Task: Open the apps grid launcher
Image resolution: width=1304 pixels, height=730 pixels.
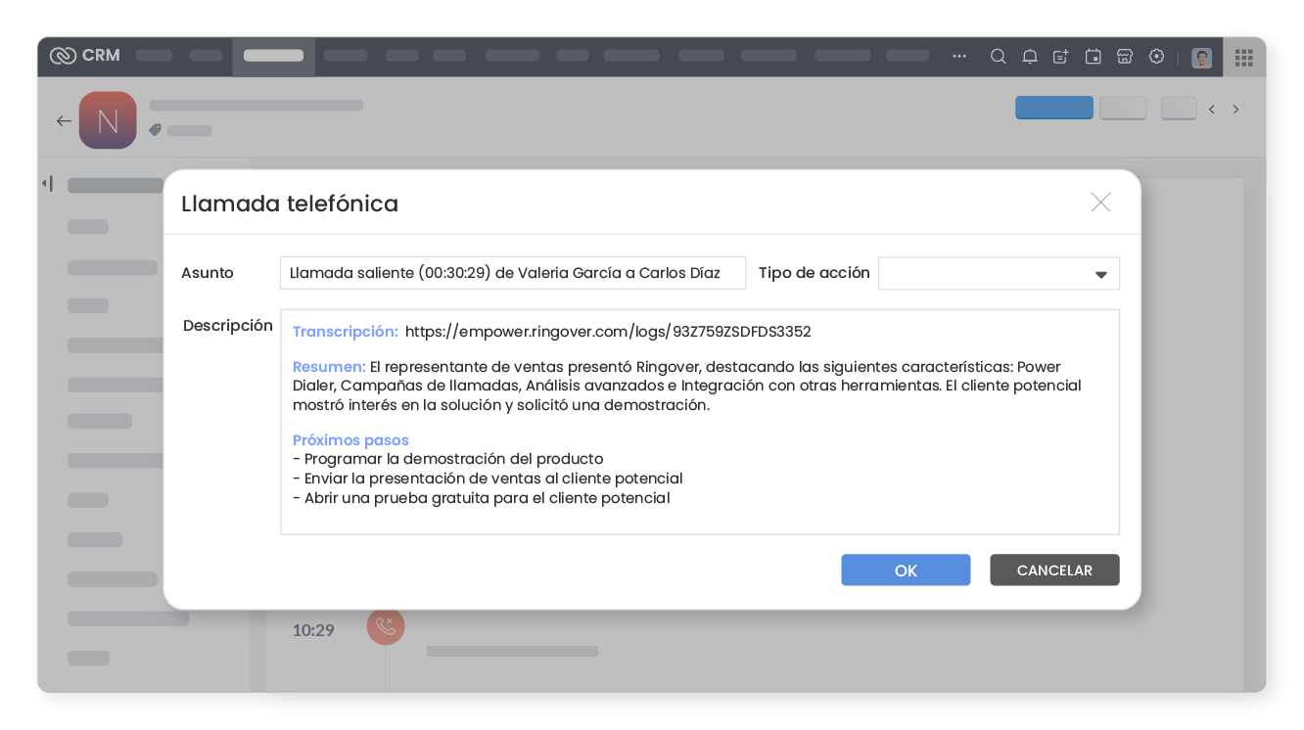Action: tap(1244, 58)
